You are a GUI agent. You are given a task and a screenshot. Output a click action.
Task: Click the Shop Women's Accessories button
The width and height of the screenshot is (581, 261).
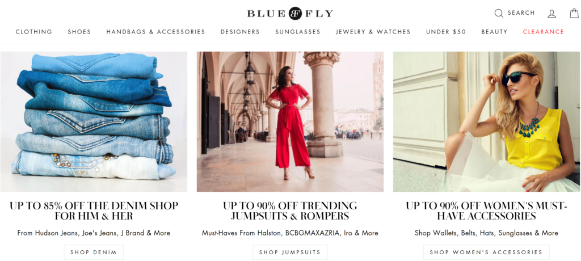coord(486,252)
